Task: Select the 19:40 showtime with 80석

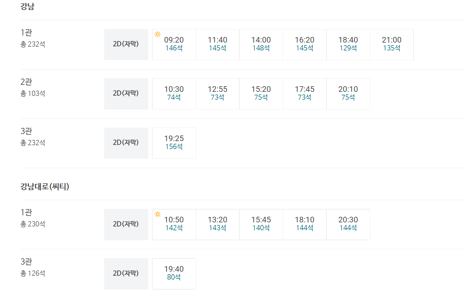Action: click(x=174, y=274)
